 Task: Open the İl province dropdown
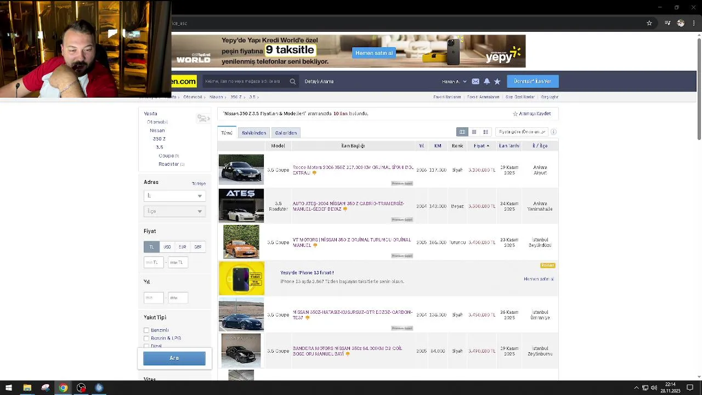pos(174,196)
